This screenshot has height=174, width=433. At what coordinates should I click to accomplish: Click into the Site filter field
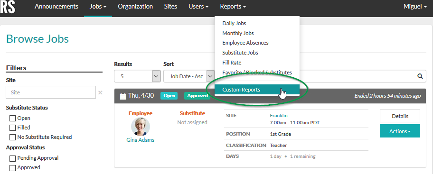(x=51, y=92)
